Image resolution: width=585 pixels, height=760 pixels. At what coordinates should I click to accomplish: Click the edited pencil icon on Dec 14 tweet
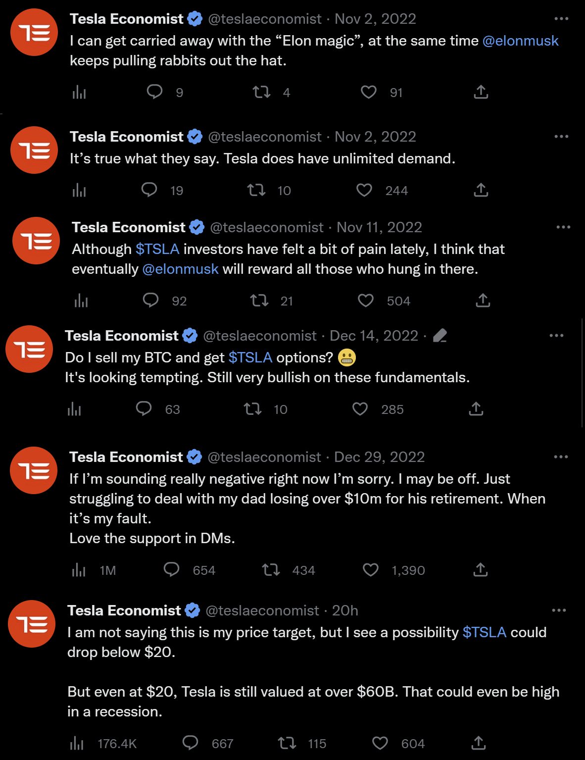440,336
